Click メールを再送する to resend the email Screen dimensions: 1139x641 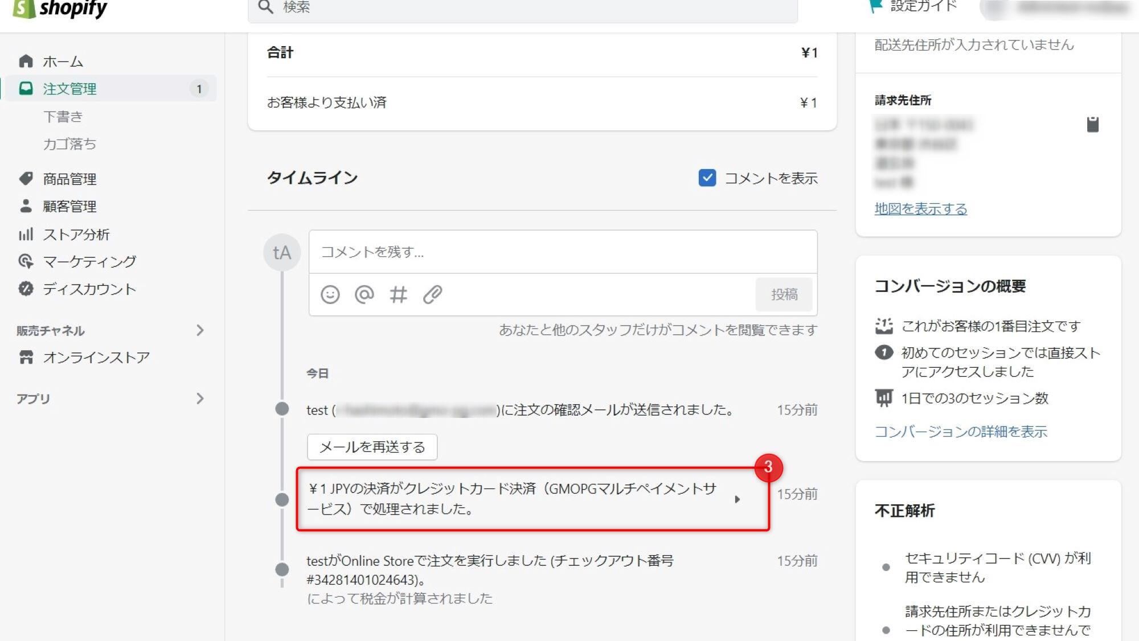(x=372, y=447)
